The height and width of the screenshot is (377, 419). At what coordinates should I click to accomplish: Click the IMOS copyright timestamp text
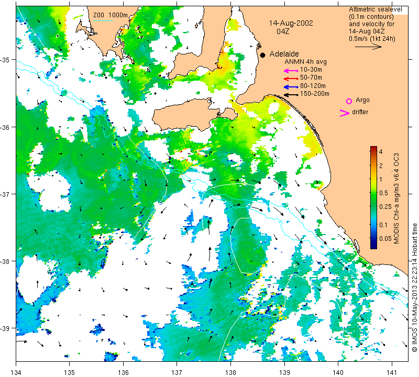415,287
